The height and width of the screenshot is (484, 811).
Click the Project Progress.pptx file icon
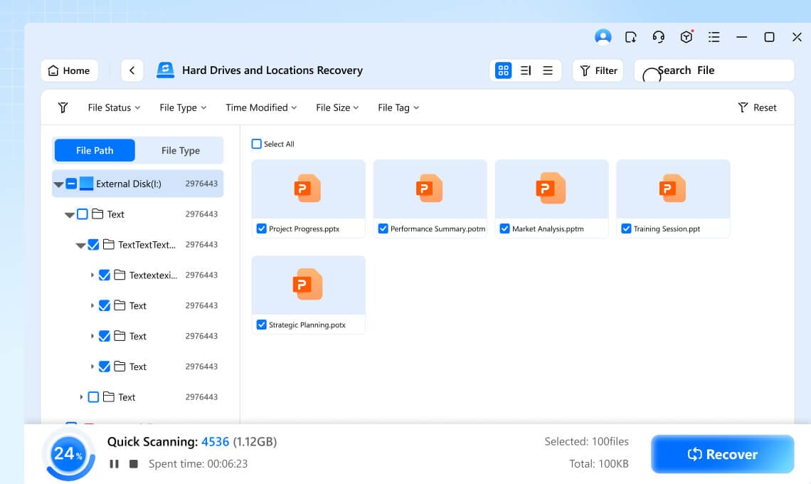point(308,188)
